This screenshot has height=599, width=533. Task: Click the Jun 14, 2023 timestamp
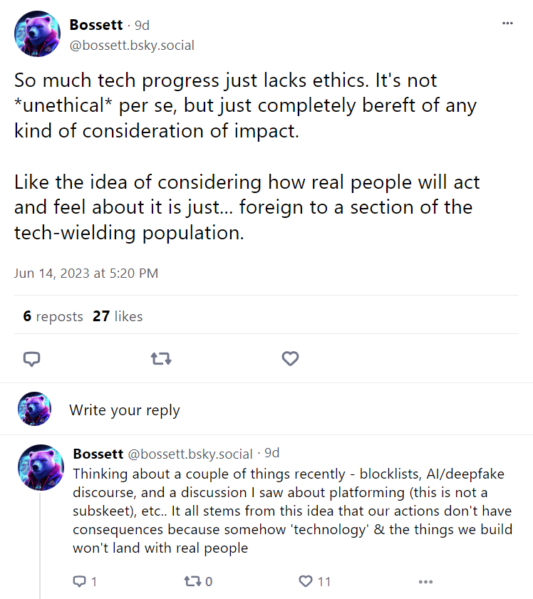point(86,273)
